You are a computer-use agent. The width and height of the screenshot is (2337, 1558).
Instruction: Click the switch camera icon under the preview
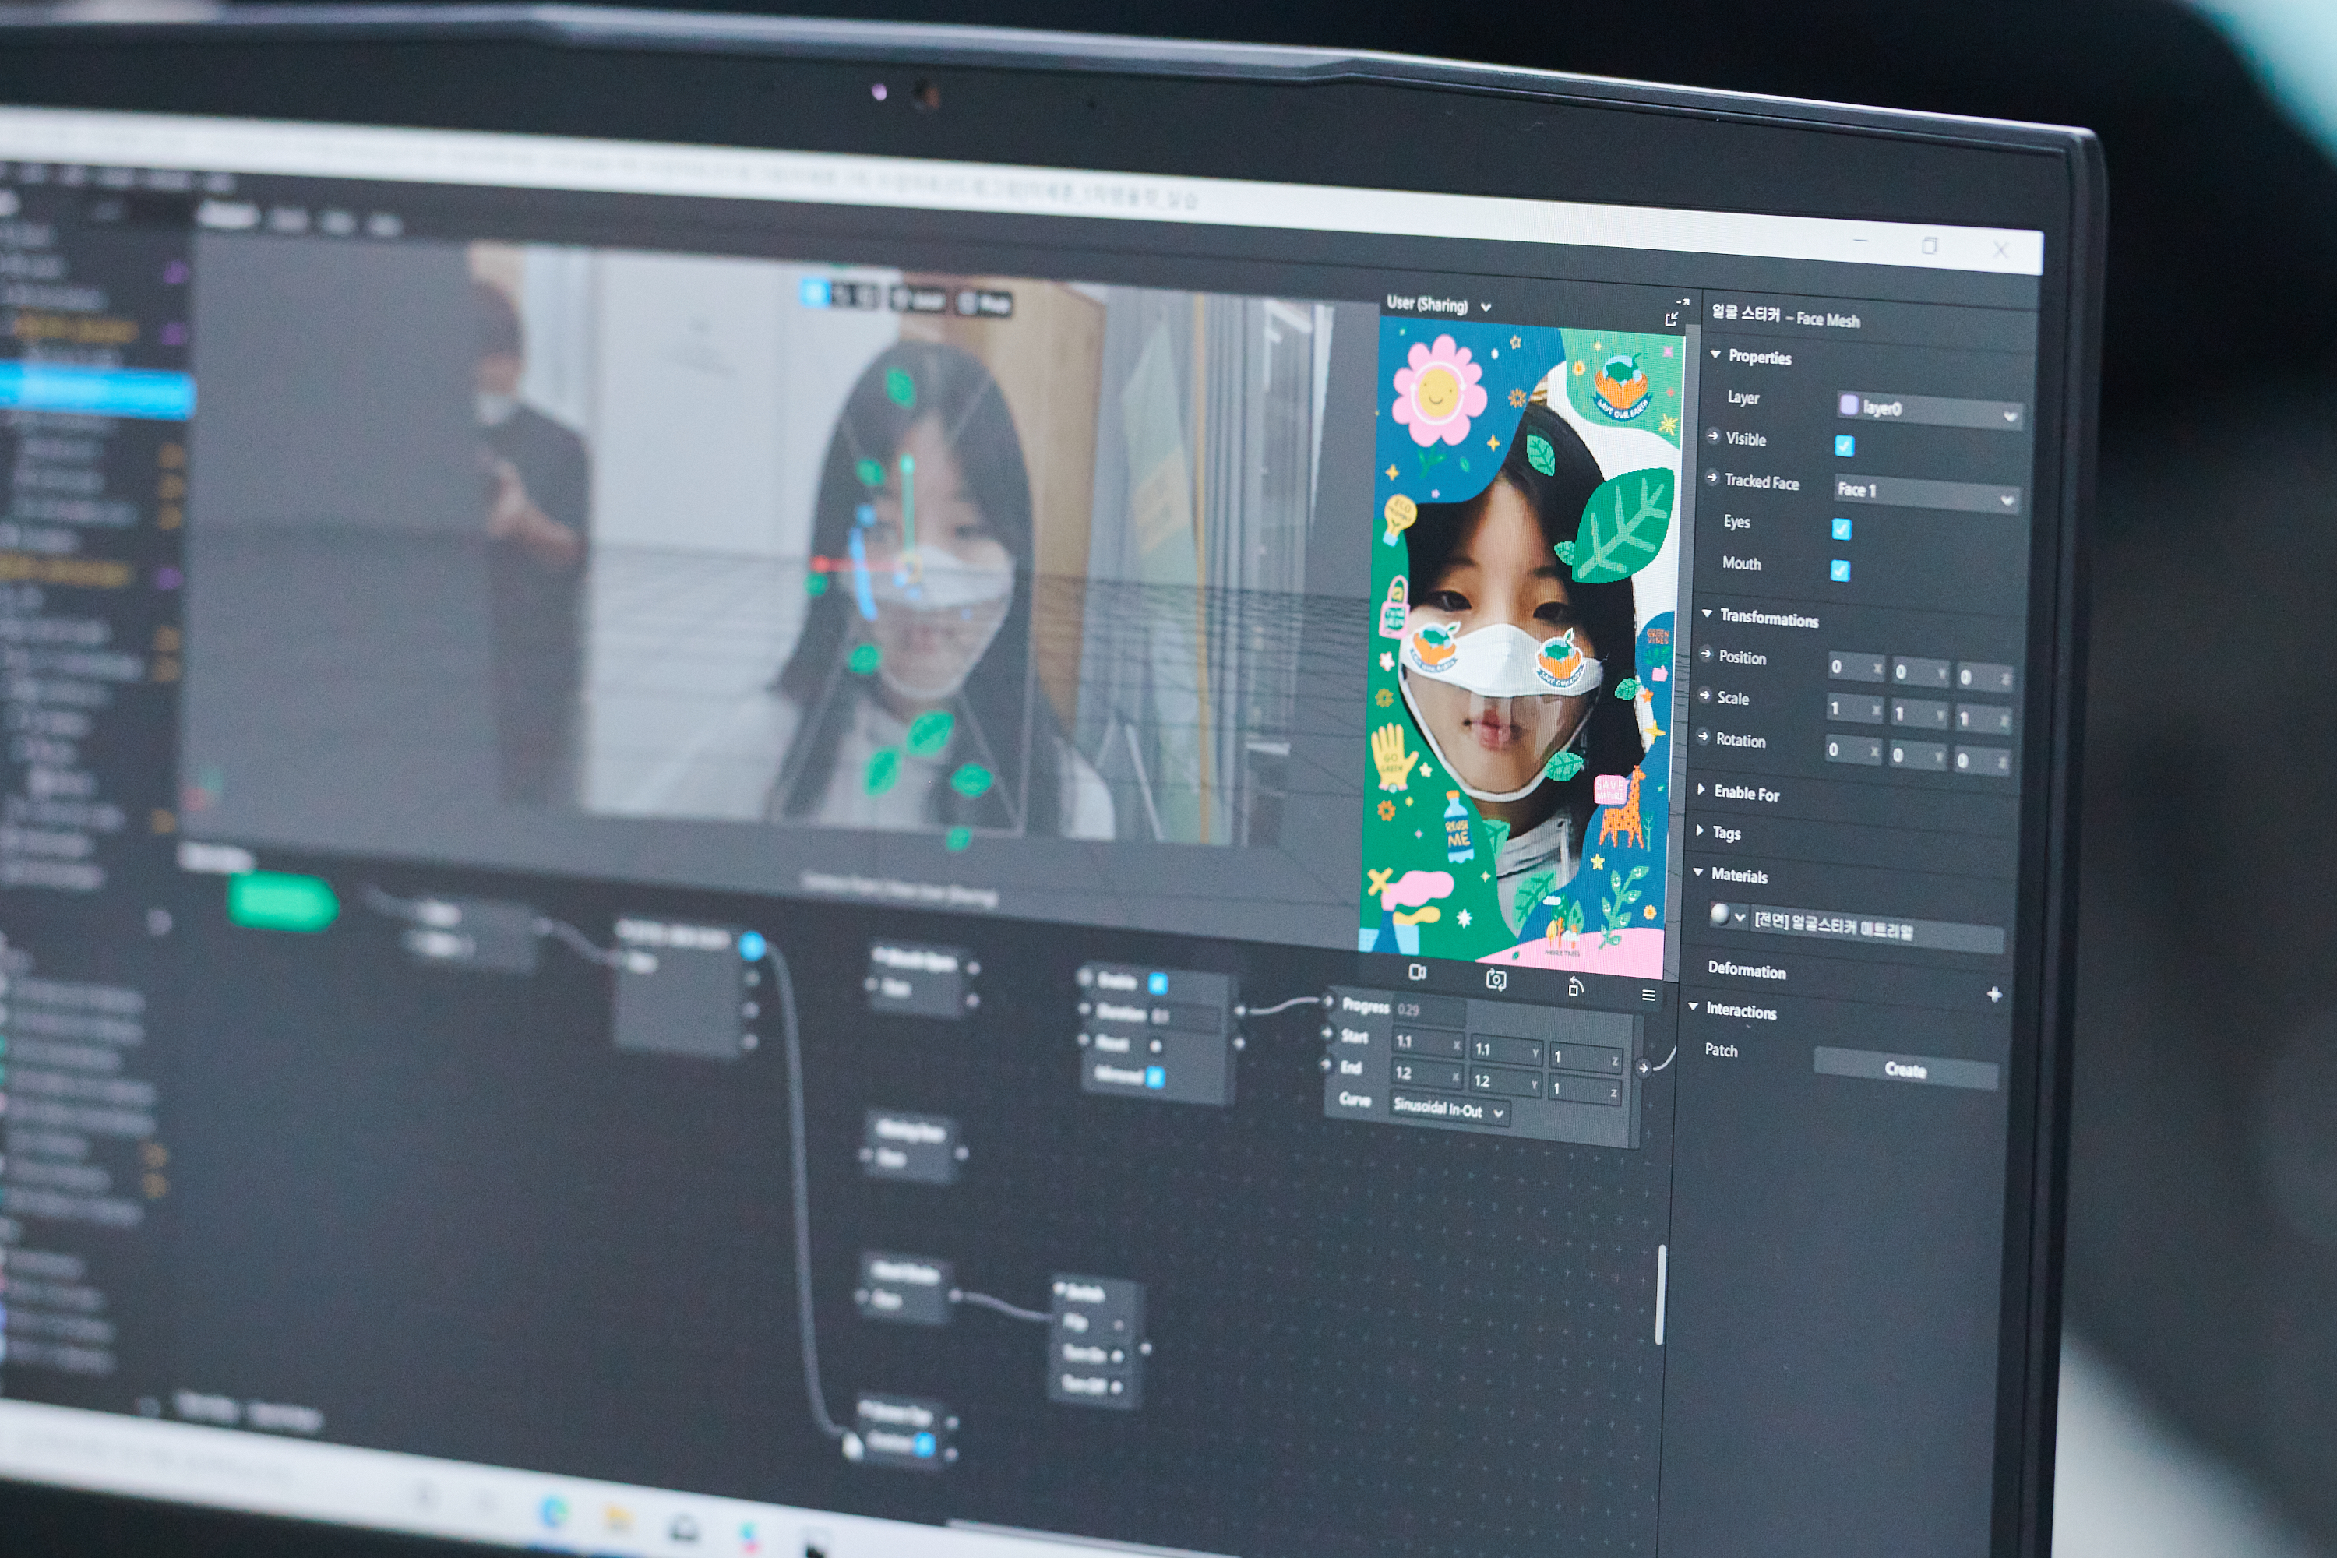[x=1496, y=981]
